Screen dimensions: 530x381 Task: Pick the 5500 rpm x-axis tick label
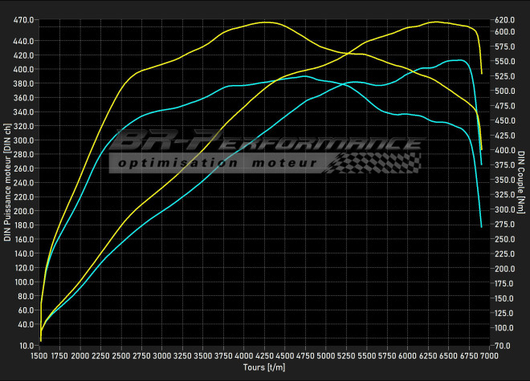(365, 355)
